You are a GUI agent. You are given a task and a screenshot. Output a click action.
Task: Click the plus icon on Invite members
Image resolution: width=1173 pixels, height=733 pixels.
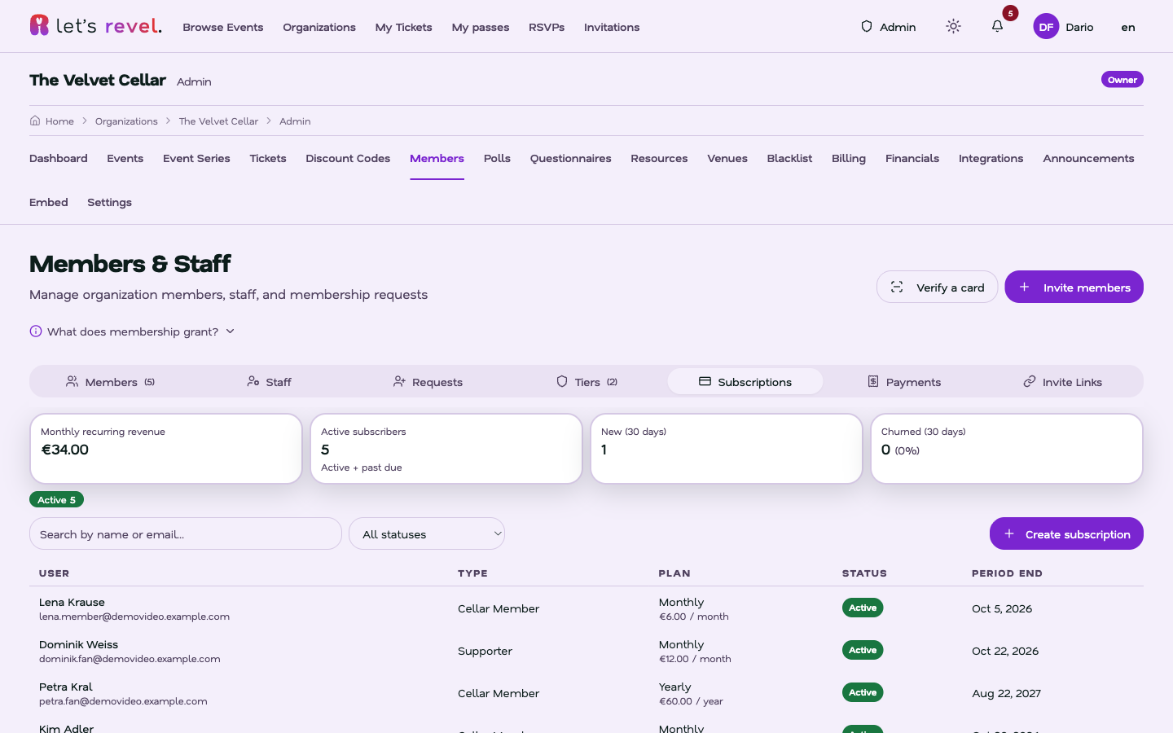[1025, 287]
